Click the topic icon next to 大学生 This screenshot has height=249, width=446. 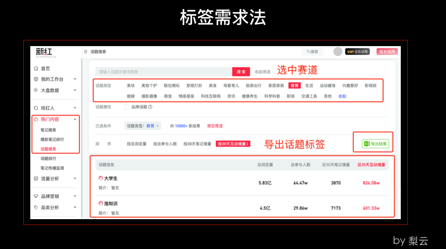point(101,178)
